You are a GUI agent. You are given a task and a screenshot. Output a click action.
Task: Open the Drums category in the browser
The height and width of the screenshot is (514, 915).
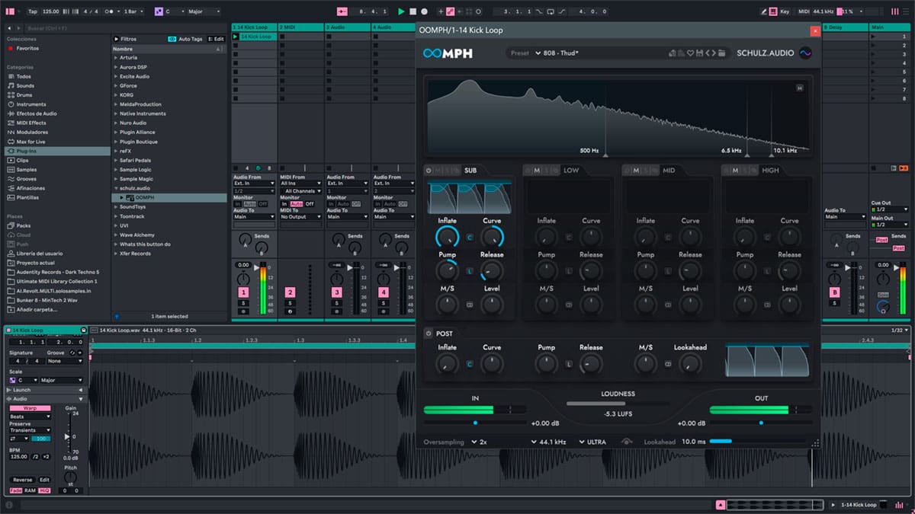pos(24,95)
